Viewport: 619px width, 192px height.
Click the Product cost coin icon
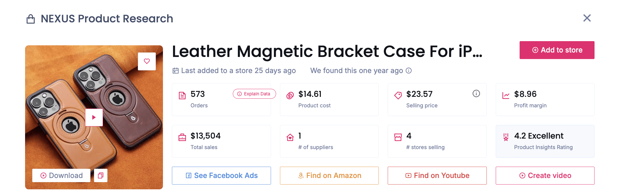[290, 96]
